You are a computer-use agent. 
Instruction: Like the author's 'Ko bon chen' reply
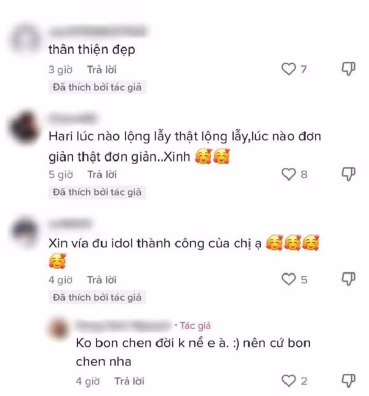[x=288, y=381]
